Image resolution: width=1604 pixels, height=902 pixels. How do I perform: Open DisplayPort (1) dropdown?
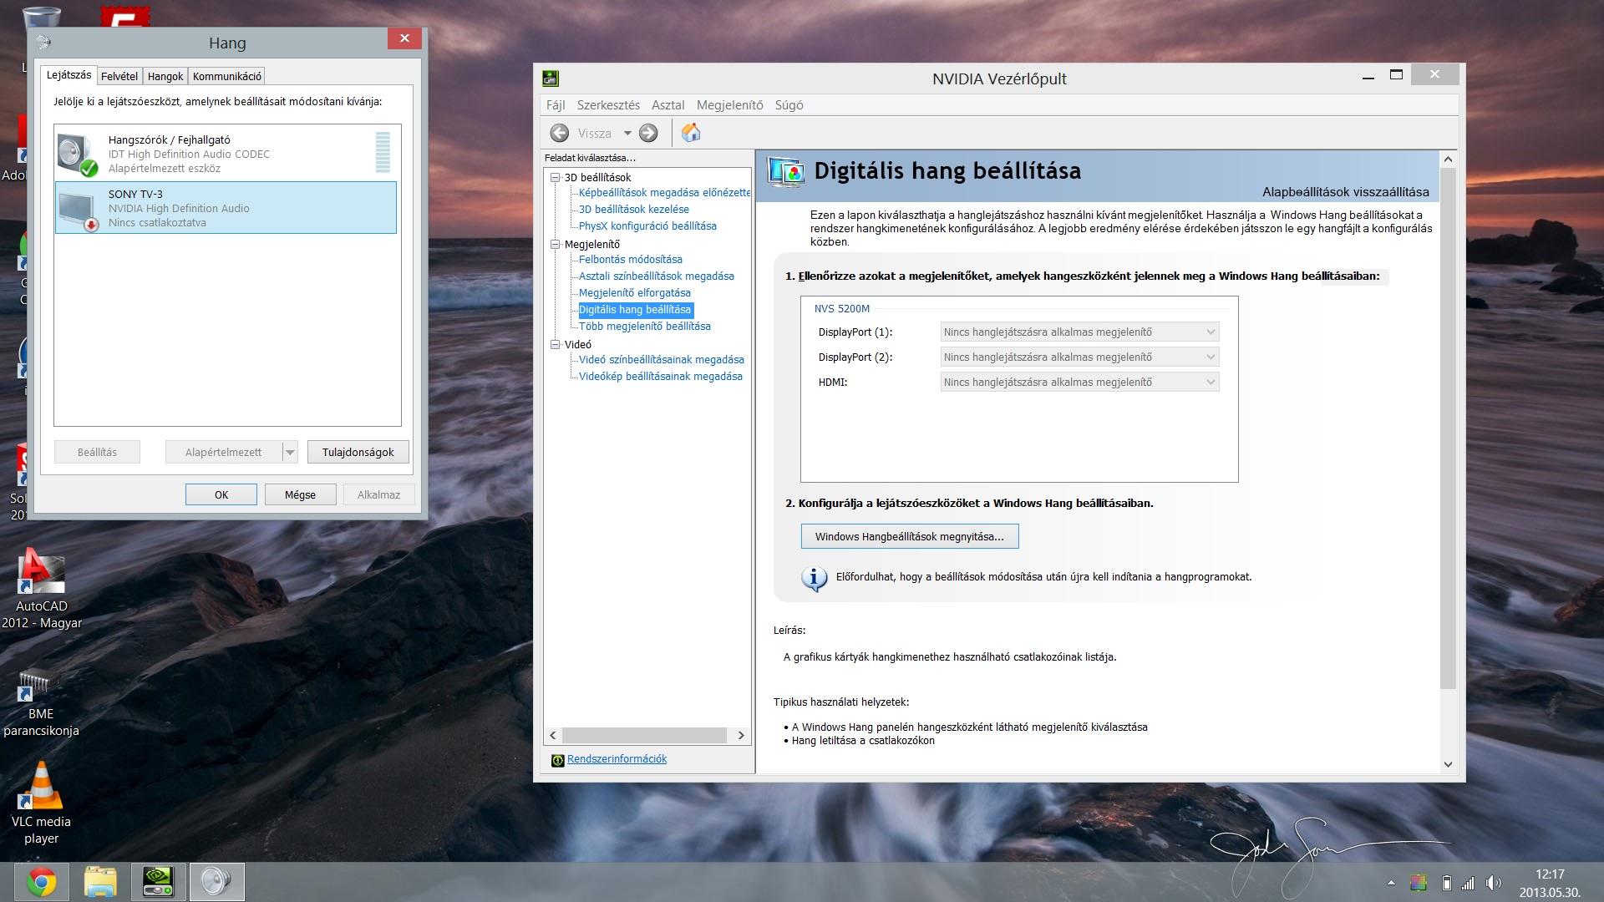pyautogui.click(x=1079, y=332)
